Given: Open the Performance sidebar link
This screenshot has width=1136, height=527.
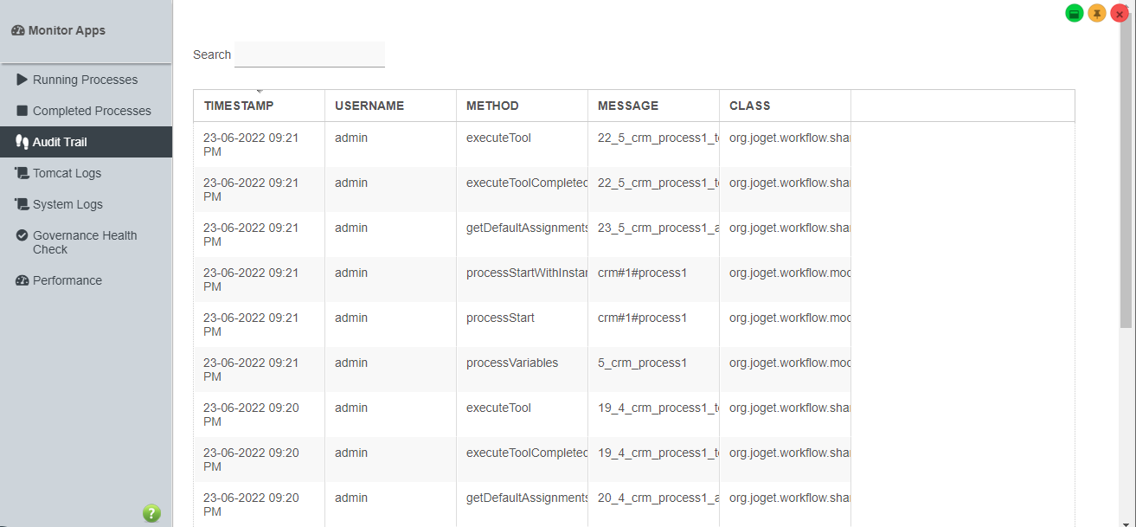Looking at the screenshot, I should 67,280.
